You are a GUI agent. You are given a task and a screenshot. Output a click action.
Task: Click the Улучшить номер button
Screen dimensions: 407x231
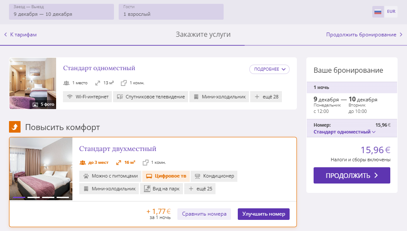(x=263, y=214)
